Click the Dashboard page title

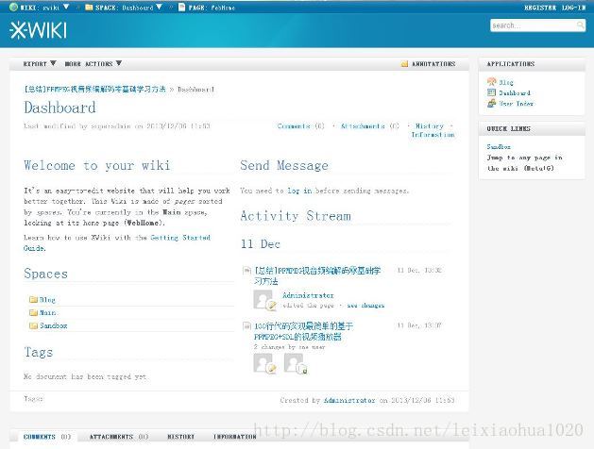pyautogui.click(x=59, y=108)
